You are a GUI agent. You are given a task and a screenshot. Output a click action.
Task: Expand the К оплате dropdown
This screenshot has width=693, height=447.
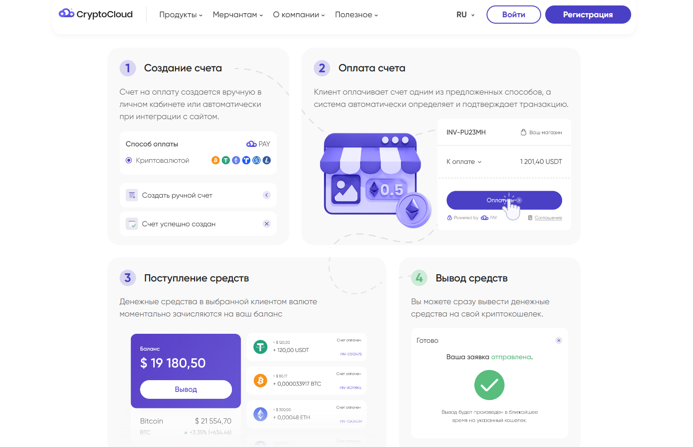tap(464, 162)
